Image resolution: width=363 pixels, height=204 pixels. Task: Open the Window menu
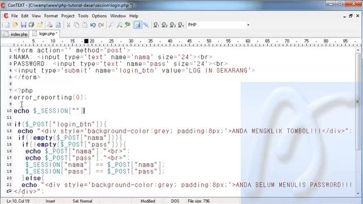(118, 16)
